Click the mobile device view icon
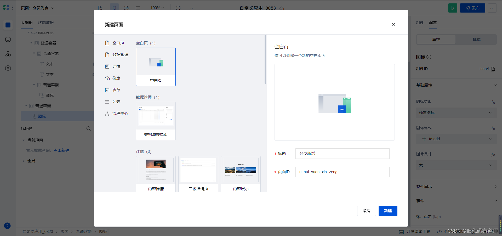502x236 pixels. [114, 8]
